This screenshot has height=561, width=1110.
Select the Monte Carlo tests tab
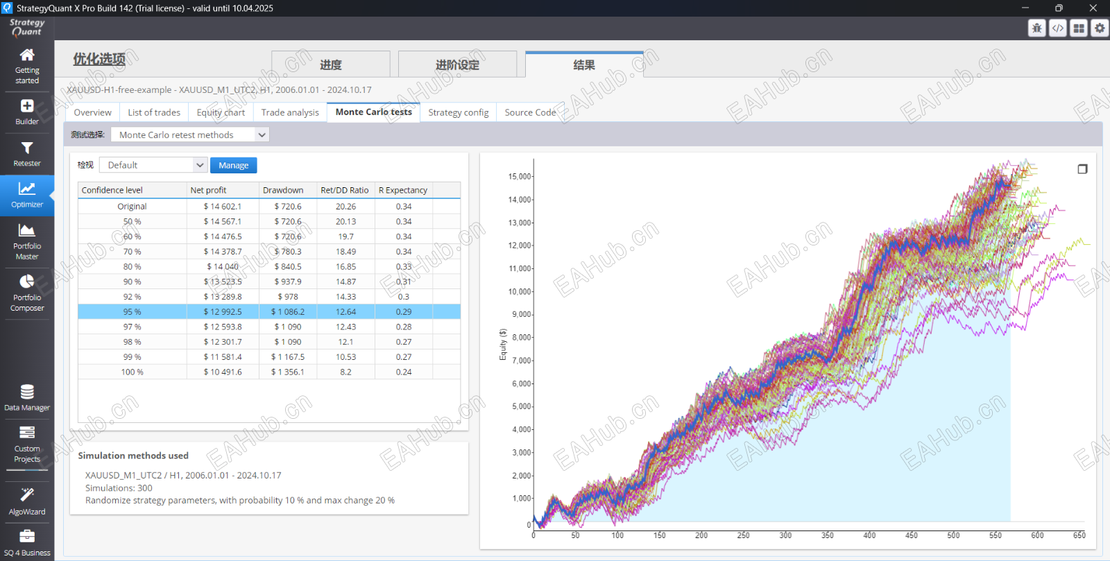pos(374,112)
